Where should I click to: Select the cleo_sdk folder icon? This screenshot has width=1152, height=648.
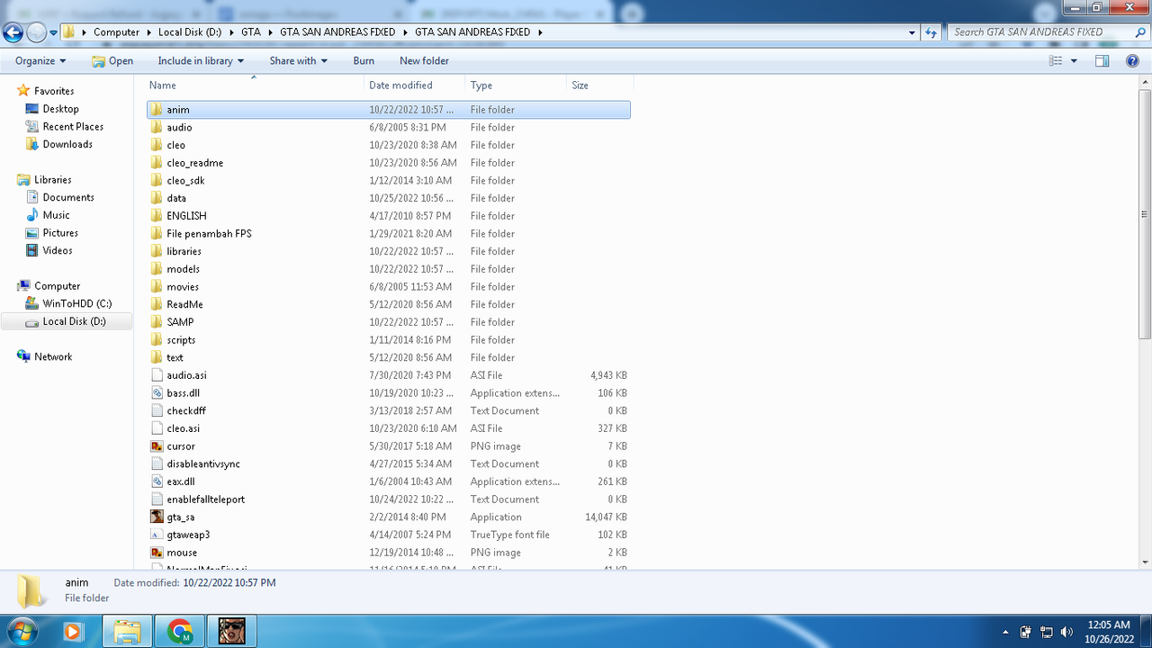click(x=157, y=180)
